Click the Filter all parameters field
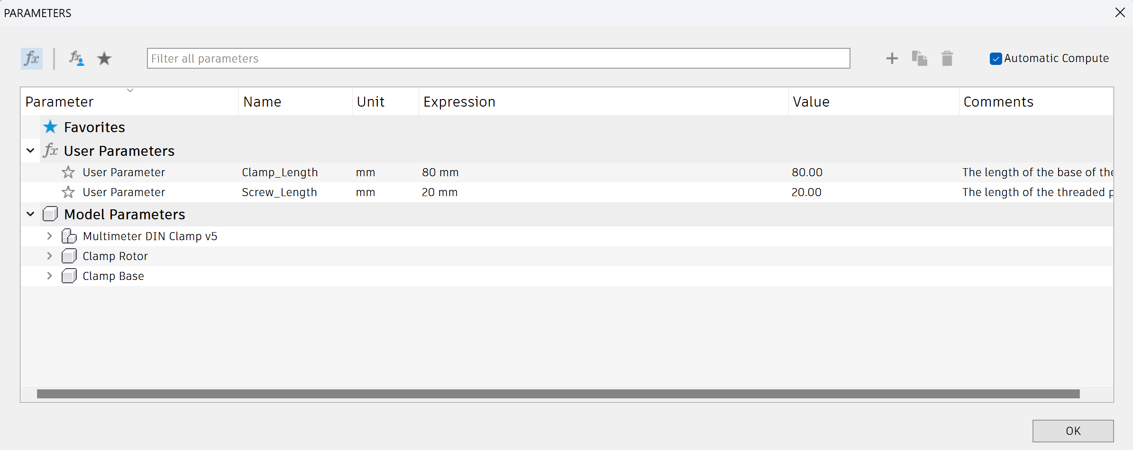The height and width of the screenshot is (450, 1133). pyautogui.click(x=498, y=58)
